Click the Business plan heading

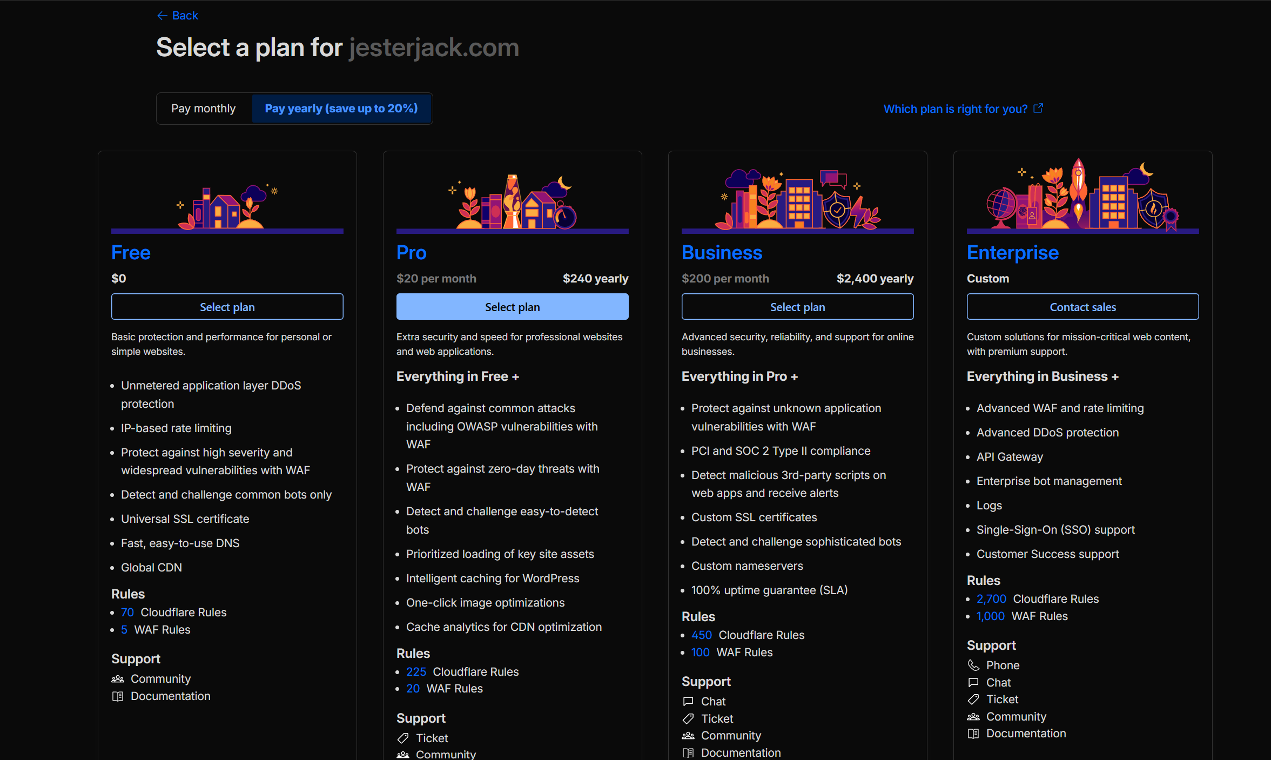[722, 252]
